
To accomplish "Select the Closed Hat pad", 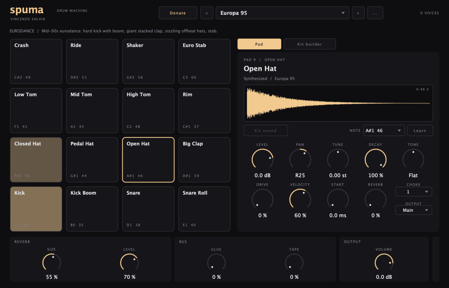I will click(x=36, y=160).
